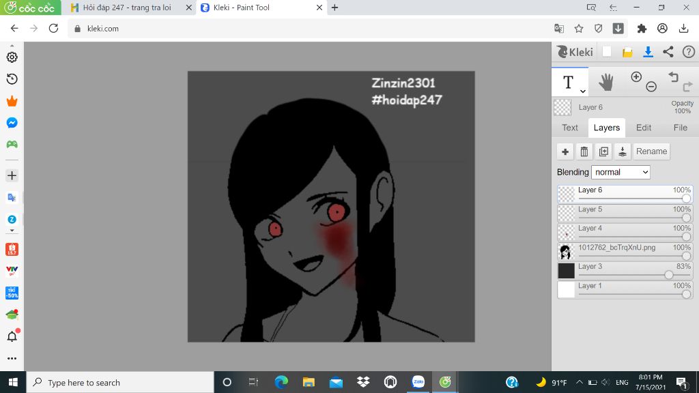Select Layer 3 in the layer list
The height and width of the screenshot is (393, 699).
click(x=625, y=270)
